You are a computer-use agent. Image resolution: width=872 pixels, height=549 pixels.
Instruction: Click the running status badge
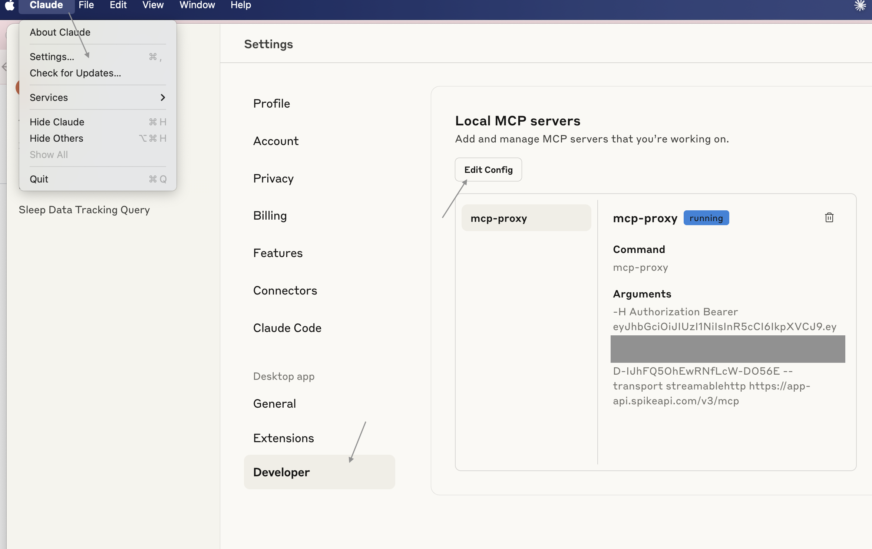click(x=706, y=218)
